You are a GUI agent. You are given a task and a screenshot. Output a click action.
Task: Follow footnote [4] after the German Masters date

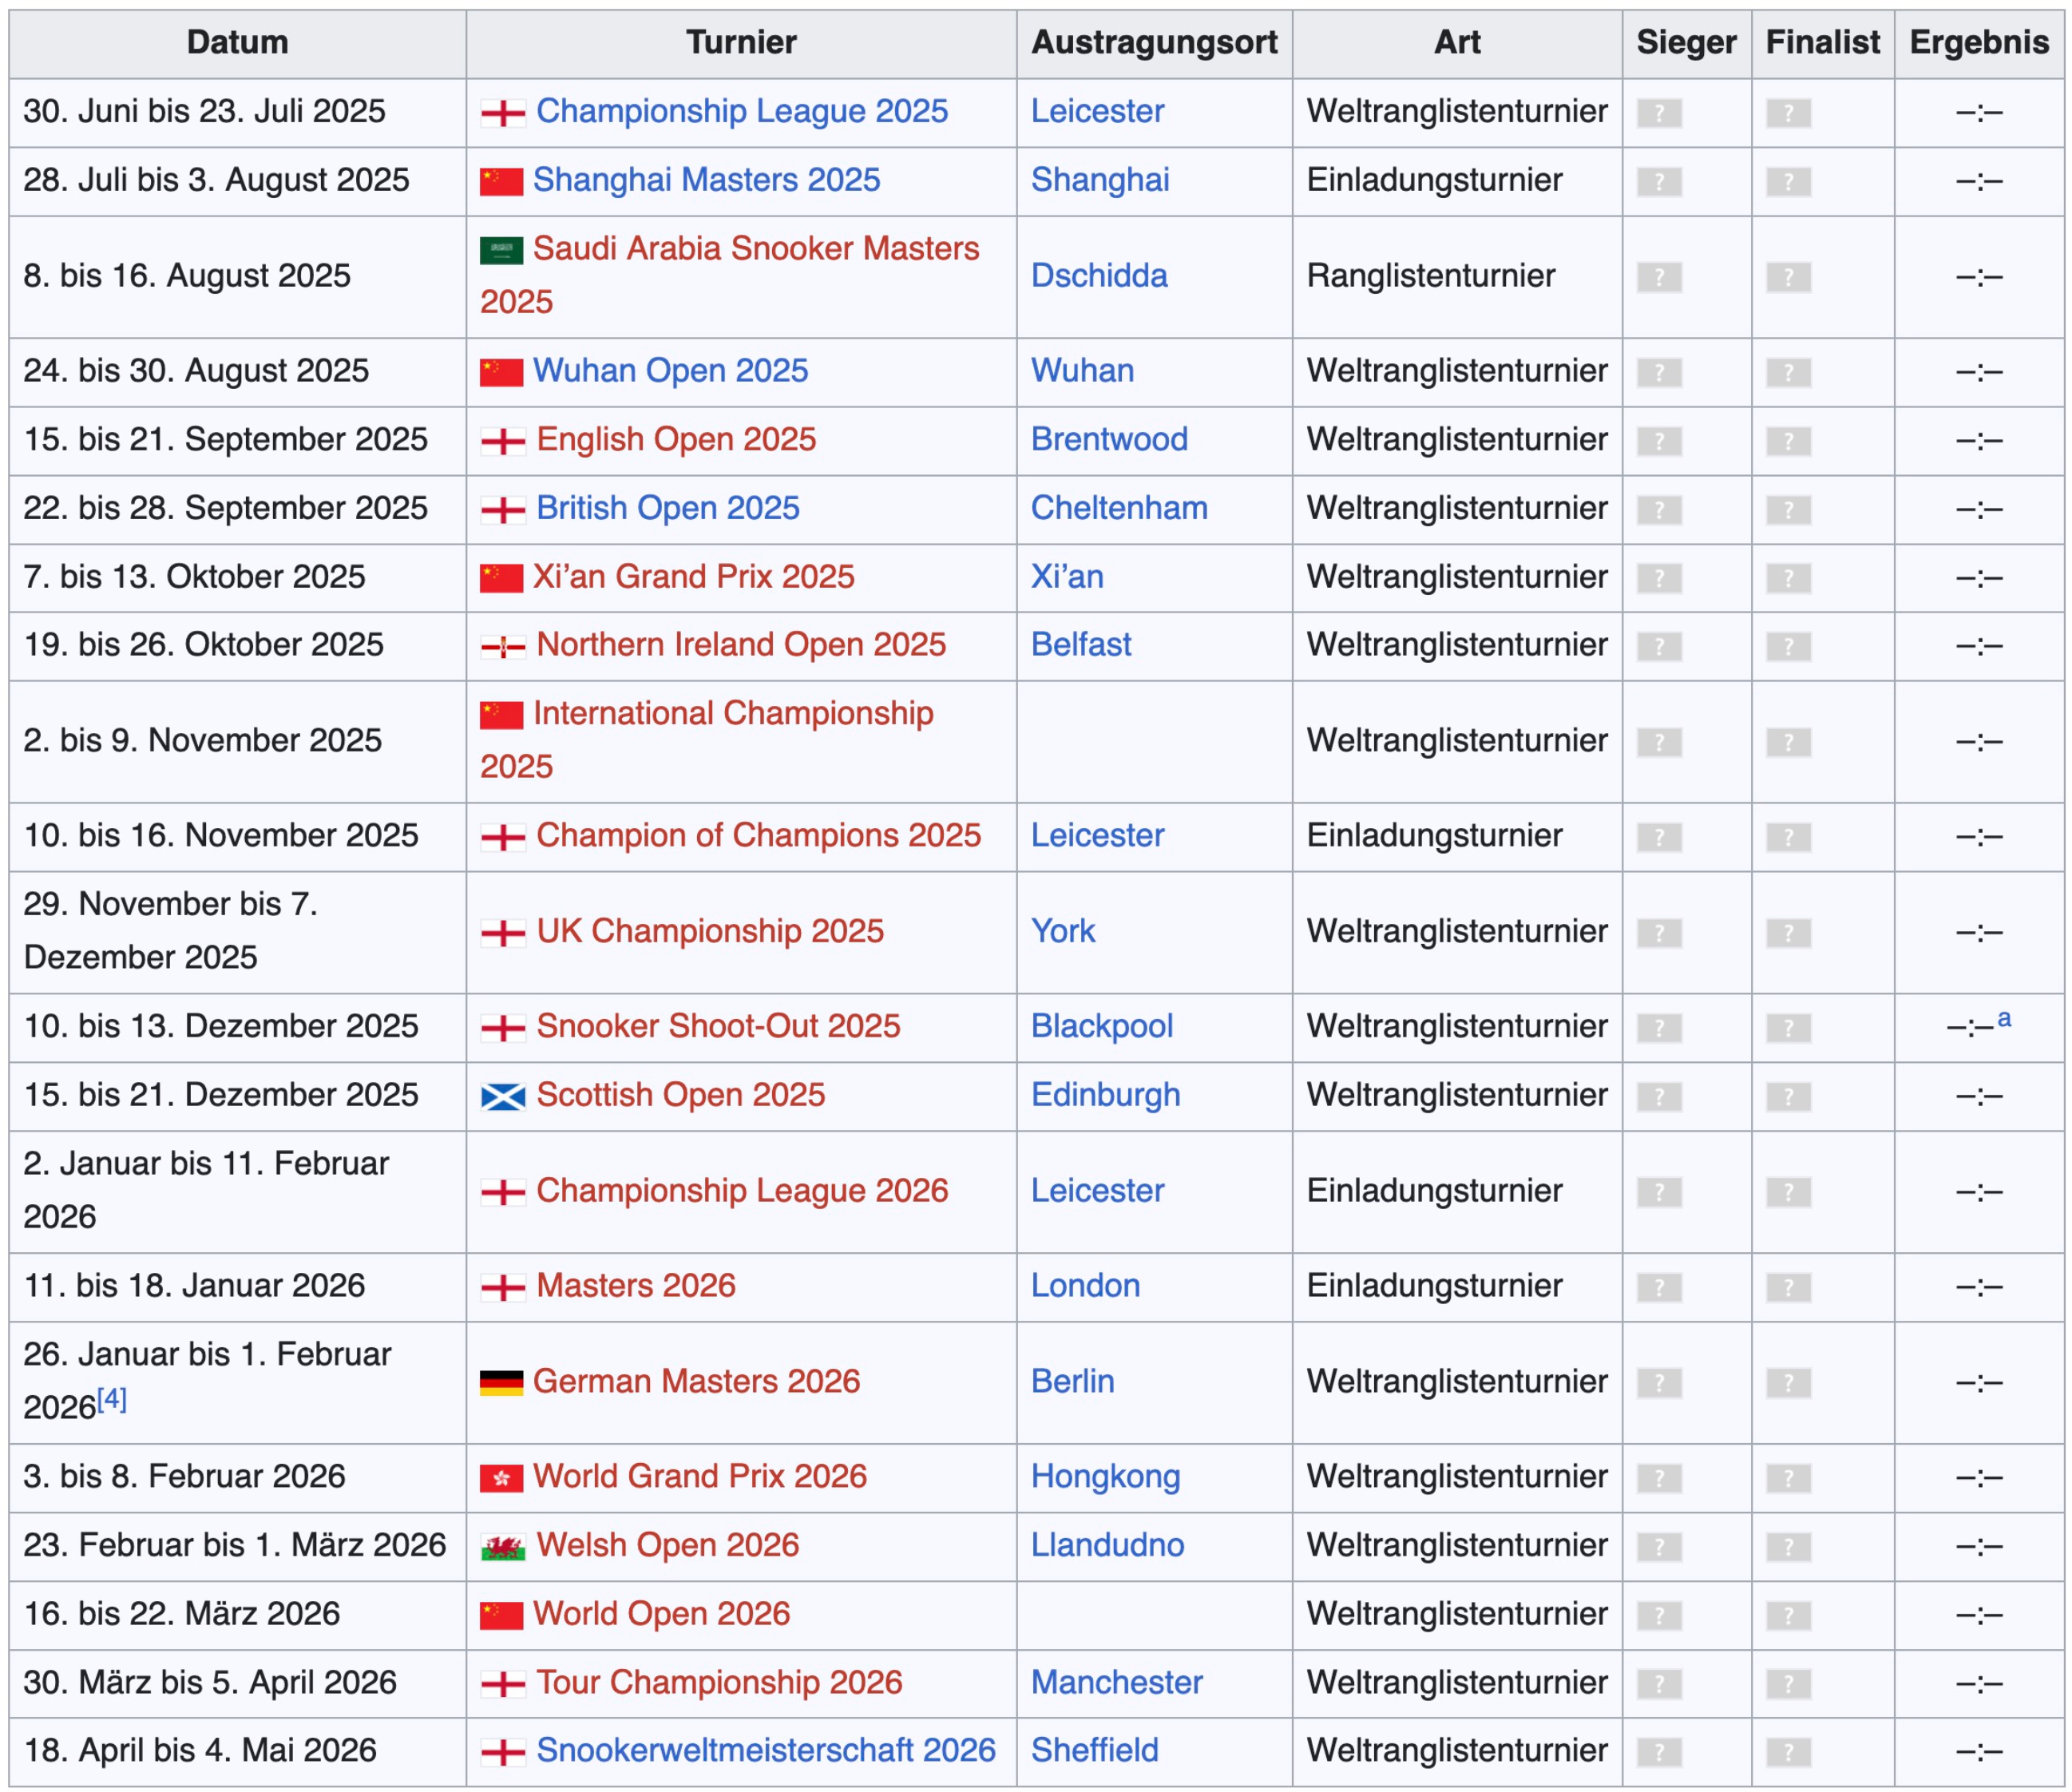point(112,1398)
